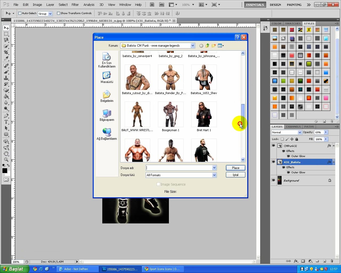Toggle Quick Mask mode icon

(6, 180)
